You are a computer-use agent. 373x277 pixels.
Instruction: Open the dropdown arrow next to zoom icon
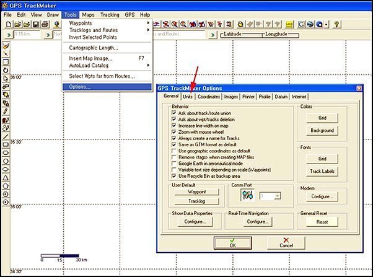(x=326, y=24)
